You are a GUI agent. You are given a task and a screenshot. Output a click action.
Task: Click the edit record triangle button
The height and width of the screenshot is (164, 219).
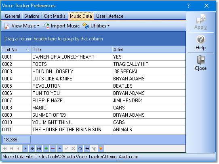click(x=60, y=149)
